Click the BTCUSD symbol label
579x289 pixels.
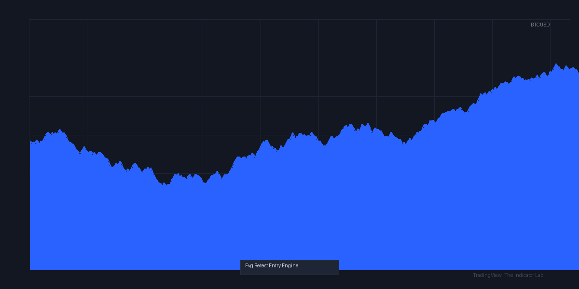pyautogui.click(x=540, y=25)
